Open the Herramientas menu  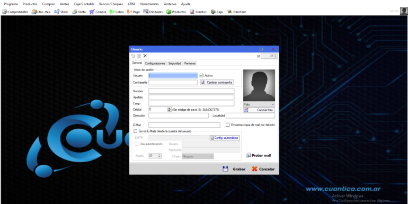(149, 4)
